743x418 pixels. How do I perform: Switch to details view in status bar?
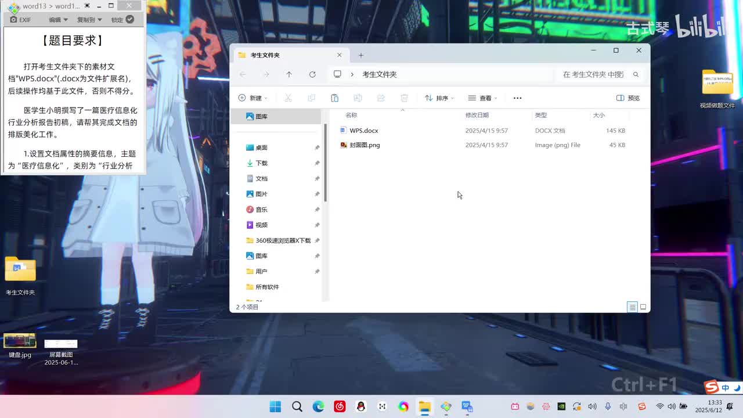click(632, 307)
